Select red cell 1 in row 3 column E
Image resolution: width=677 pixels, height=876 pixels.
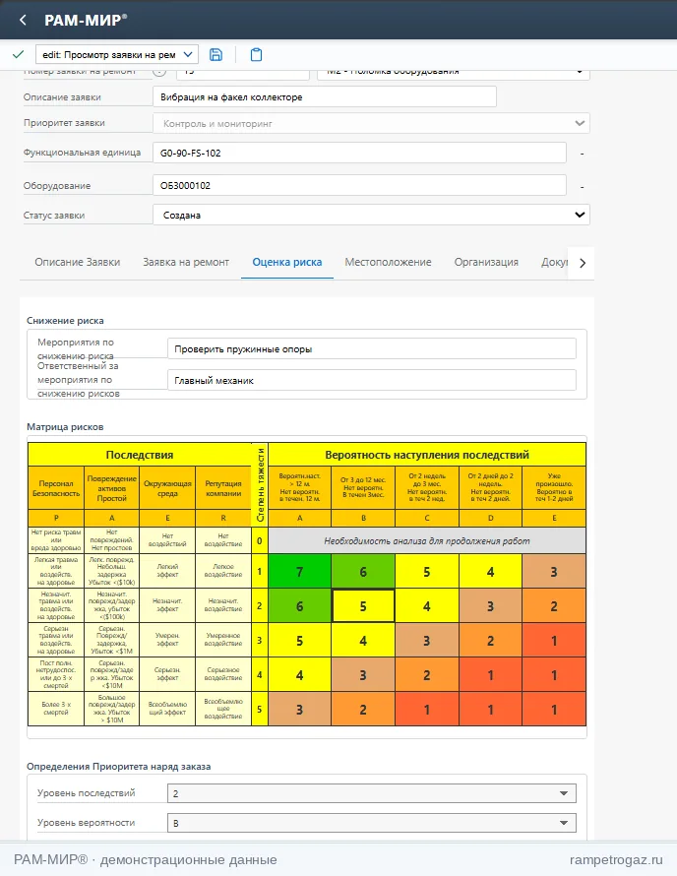[x=554, y=640]
